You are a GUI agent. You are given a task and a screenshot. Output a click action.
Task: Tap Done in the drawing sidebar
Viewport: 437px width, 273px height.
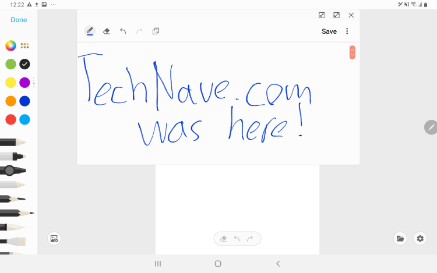(x=19, y=20)
